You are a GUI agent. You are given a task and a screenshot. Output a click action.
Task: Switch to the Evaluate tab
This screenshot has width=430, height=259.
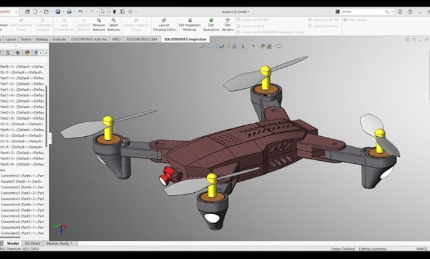(59, 39)
